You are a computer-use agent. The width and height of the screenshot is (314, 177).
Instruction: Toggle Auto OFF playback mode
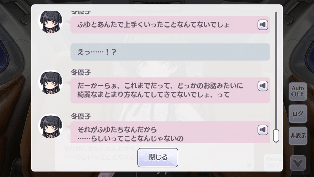(x=298, y=91)
